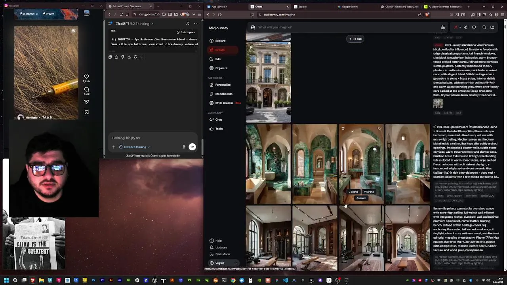Copy the ChatGPT response
This screenshot has width=507, height=285.
pos(110,57)
